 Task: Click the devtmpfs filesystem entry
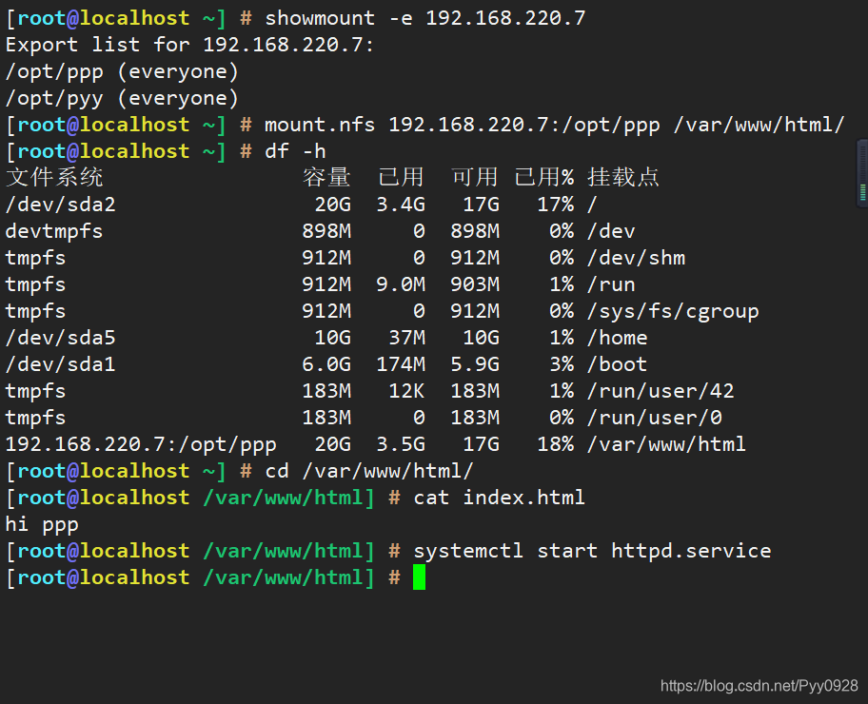[54, 231]
